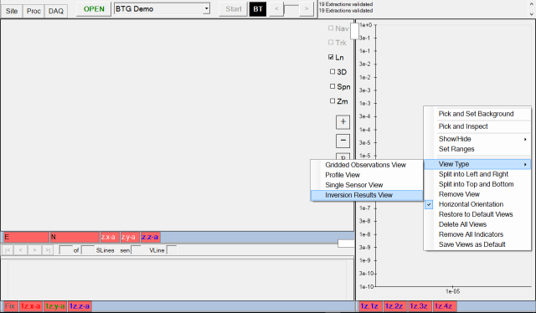Expand the BTG Demo dropdown
Viewport: 536px width, 313px height.
click(x=206, y=8)
